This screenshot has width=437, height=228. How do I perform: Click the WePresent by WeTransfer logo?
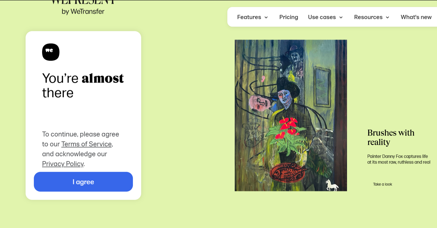pos(83,7)
